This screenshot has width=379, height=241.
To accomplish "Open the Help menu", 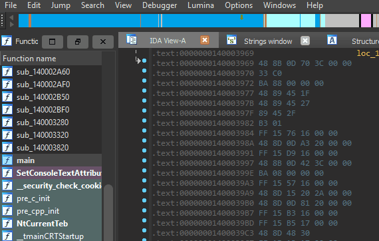I will (x=315, y=5).
